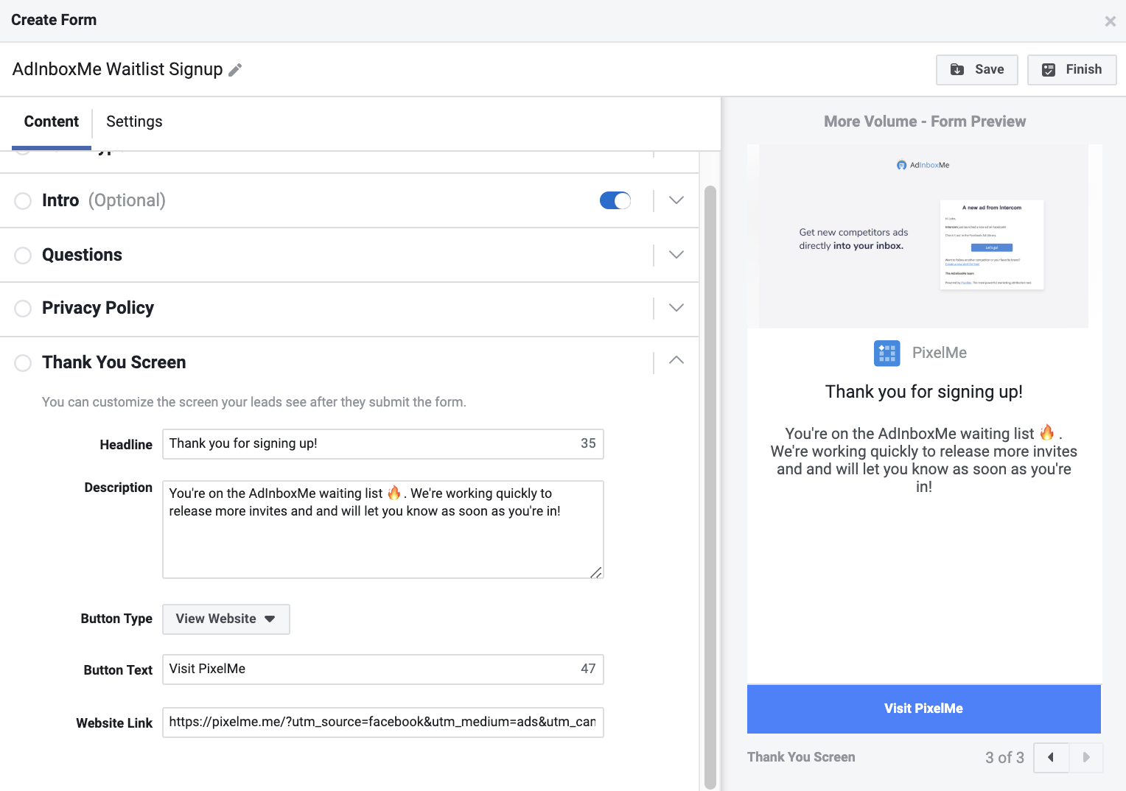Close the Create Form dialog
Screen dimensions: 1126x791
click(x=1110, y=21)
